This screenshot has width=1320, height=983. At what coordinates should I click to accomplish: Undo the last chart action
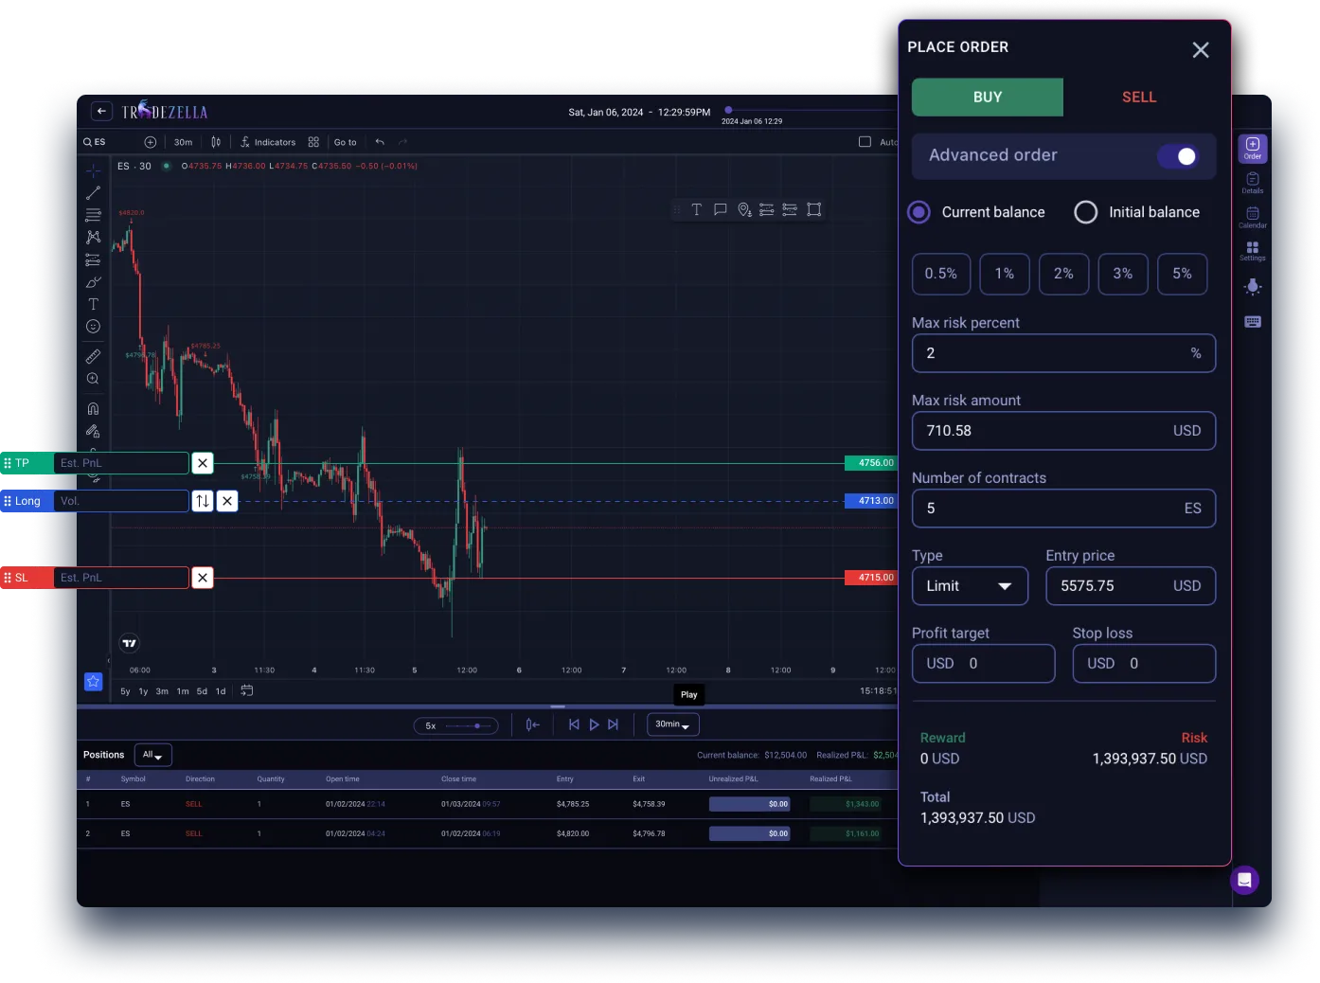(x=380, y=142)
